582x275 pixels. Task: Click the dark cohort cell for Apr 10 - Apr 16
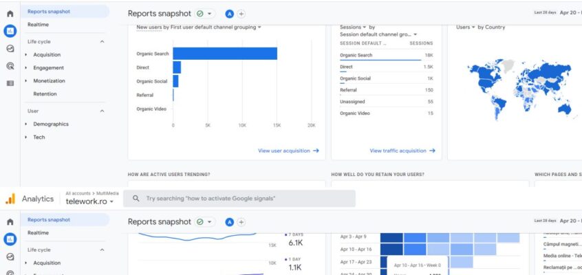pyautogui.click(x=391, y=249)
